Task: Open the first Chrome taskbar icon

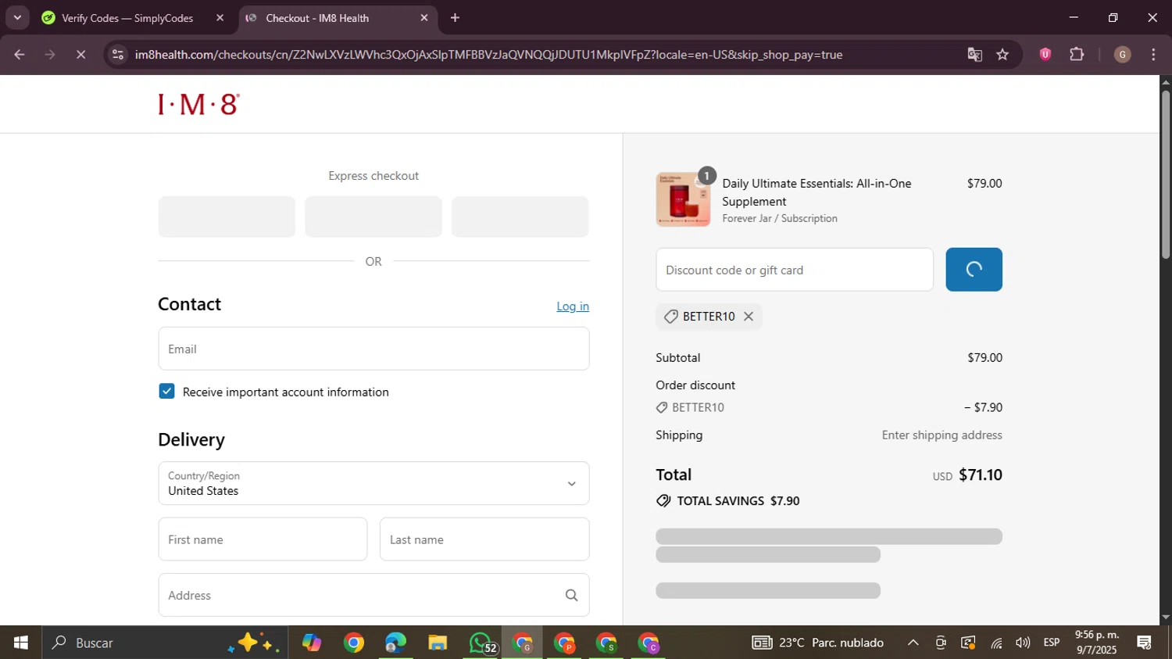Action: click(354, 643)
